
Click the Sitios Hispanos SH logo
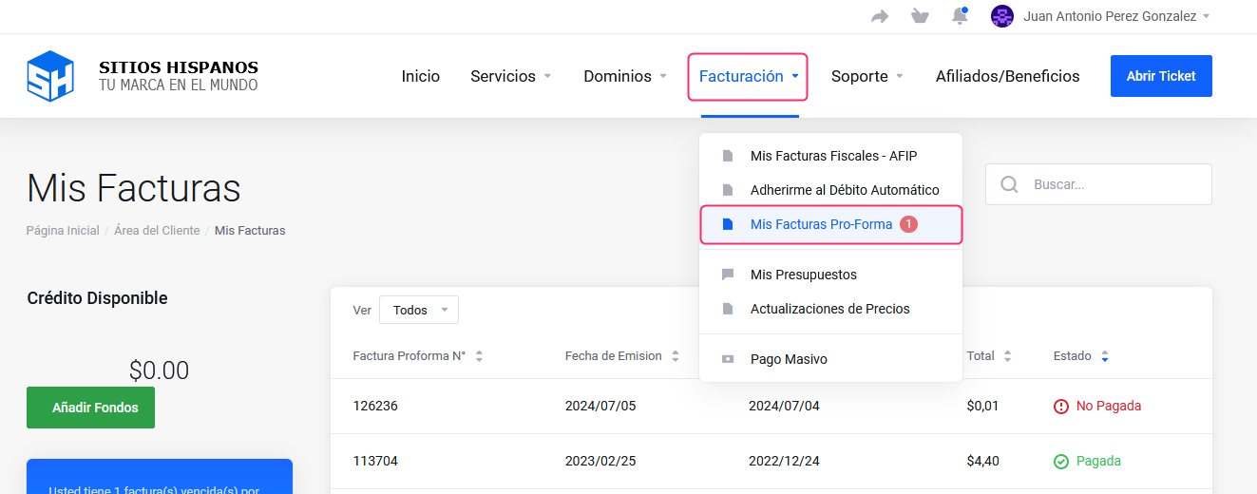pyautogui.click(x=50, y=76)
